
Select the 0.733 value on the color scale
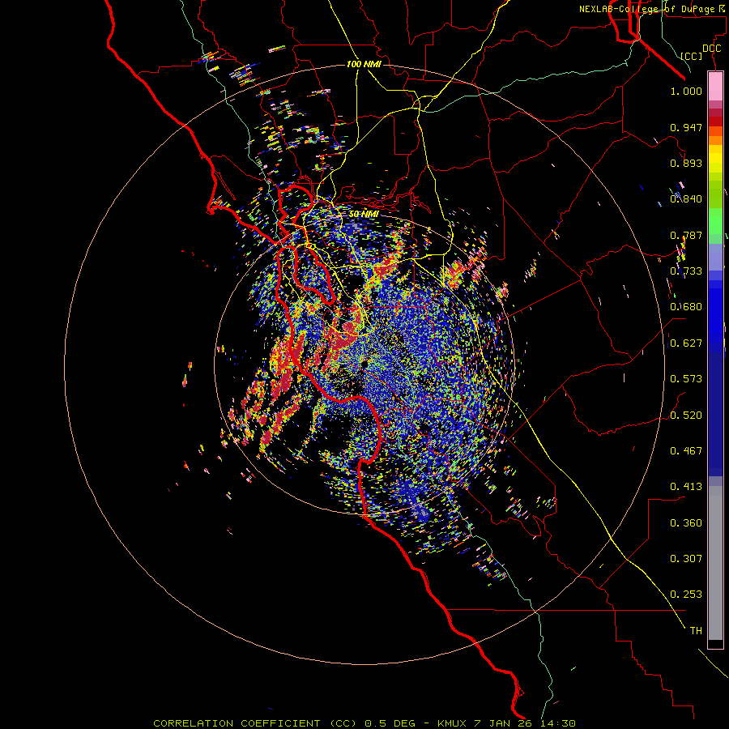click(686, 271)
